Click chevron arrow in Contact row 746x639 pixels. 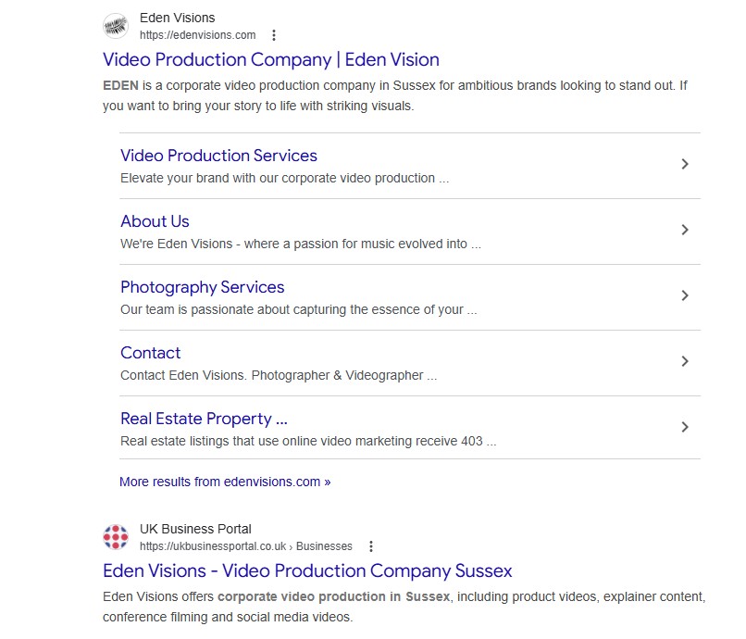(x=685, y=361)
